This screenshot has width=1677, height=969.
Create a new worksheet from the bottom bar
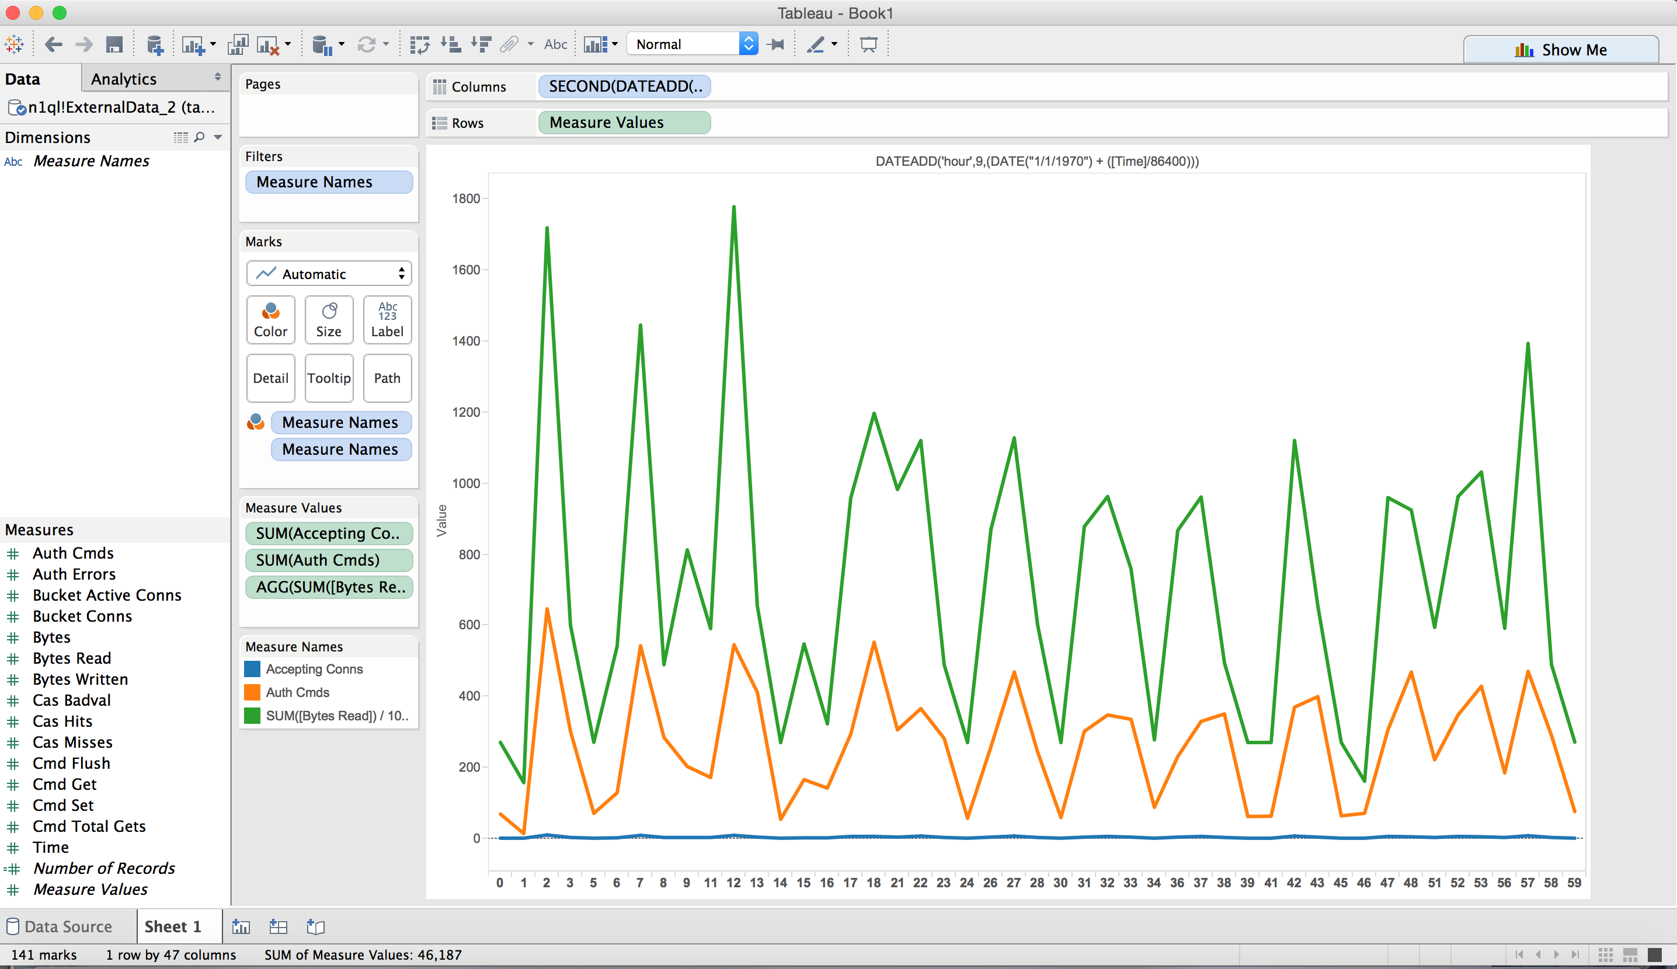tap(242, 926)
